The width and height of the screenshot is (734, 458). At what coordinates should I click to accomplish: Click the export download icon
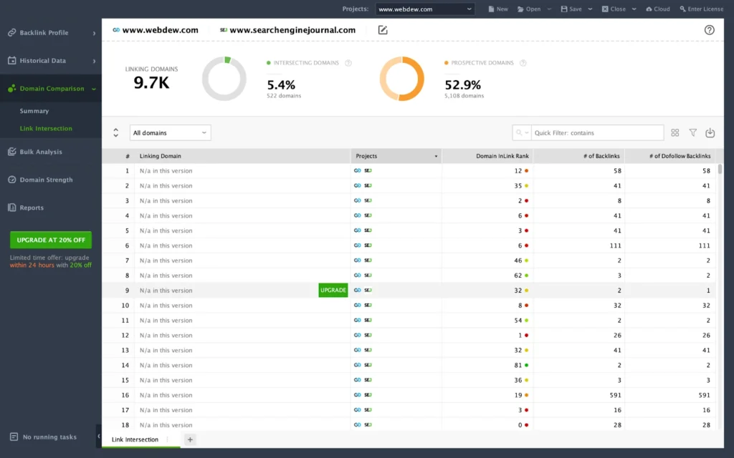pyautogui.click(x=710, y=133)
